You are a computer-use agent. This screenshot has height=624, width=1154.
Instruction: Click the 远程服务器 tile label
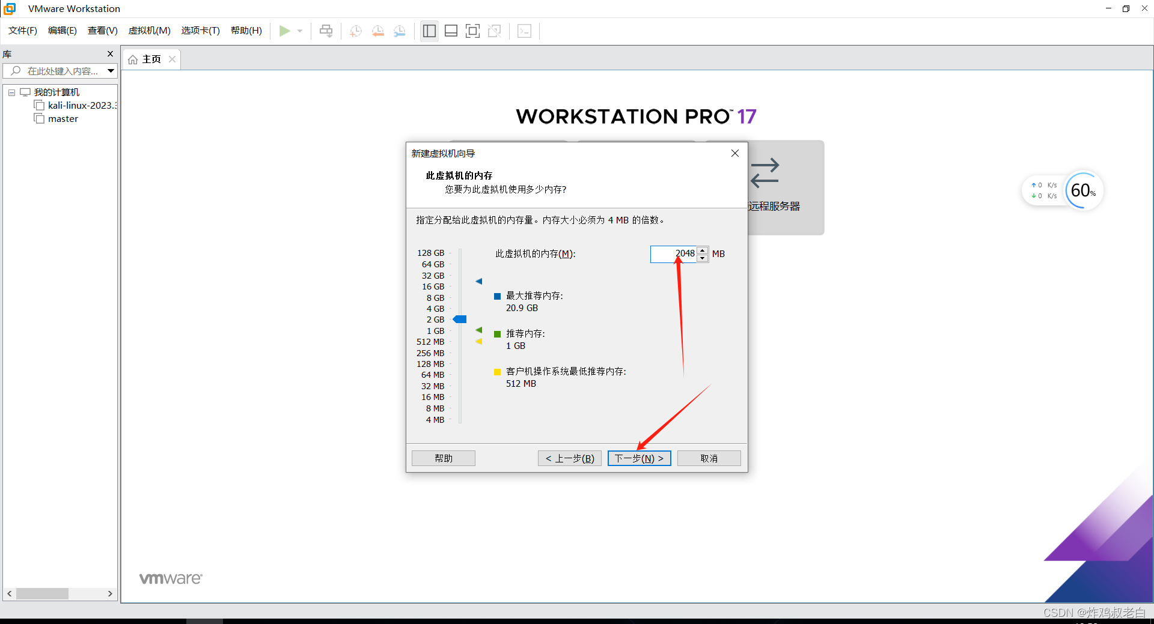(774, 206)
